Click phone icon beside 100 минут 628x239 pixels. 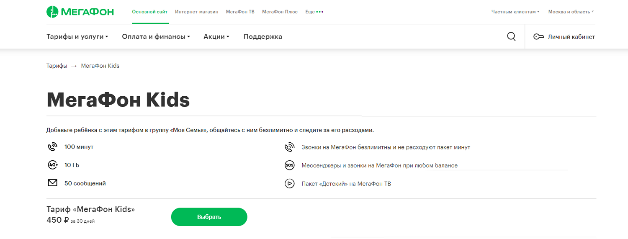[x=52, y=147]
